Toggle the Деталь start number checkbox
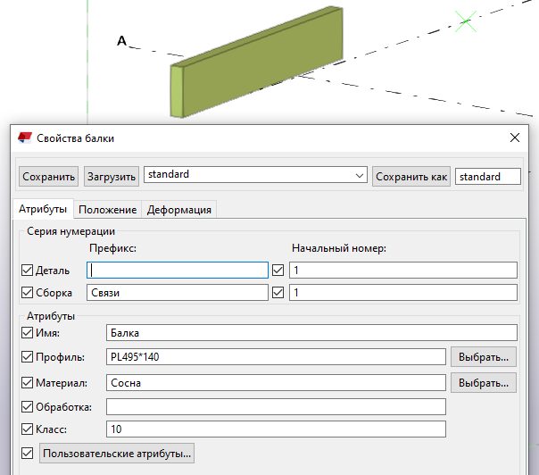Screen dimensions: 539x475 point(278,271)
